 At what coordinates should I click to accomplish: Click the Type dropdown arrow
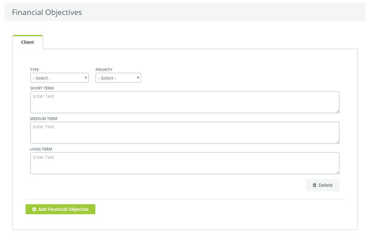pyautogui.click(x=86, y=78)
